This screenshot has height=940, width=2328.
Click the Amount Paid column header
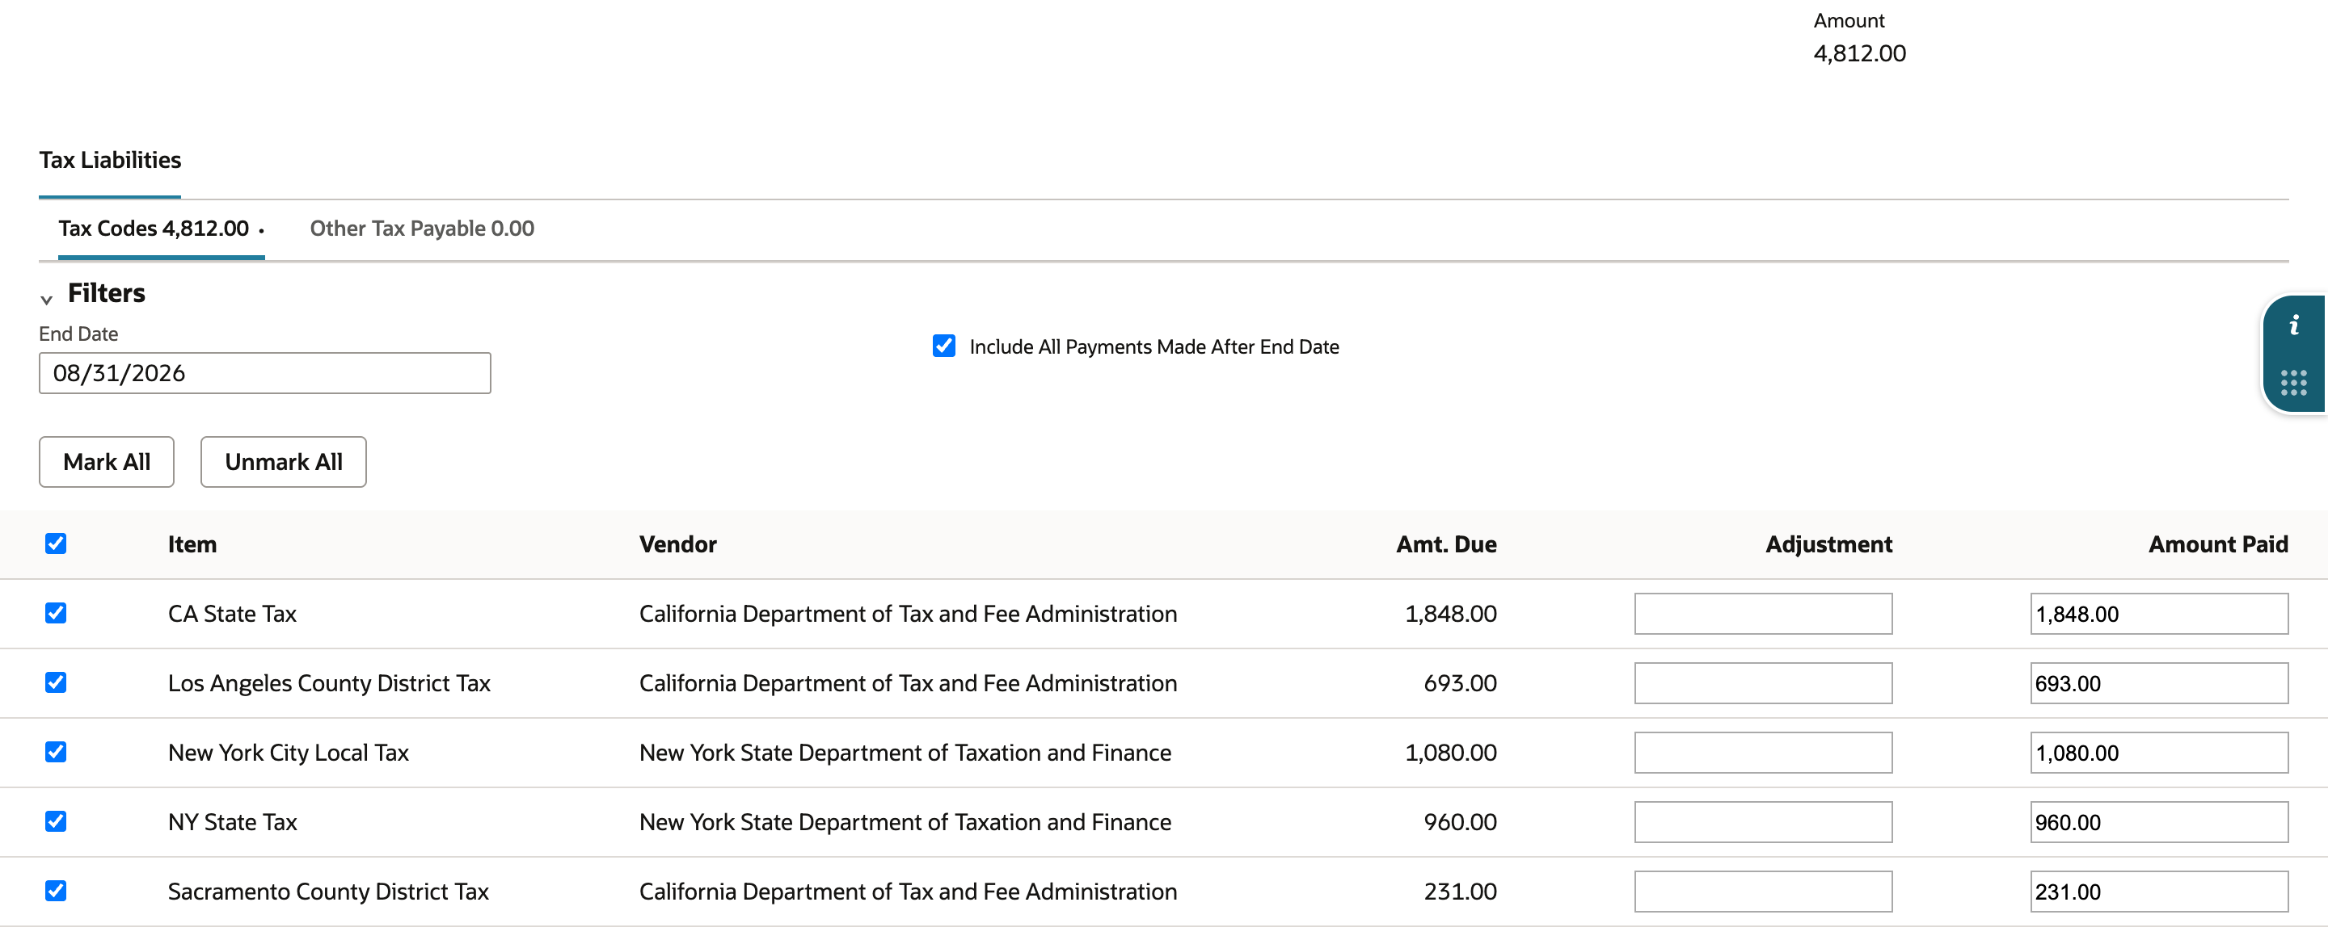[x=2218, y=543]
